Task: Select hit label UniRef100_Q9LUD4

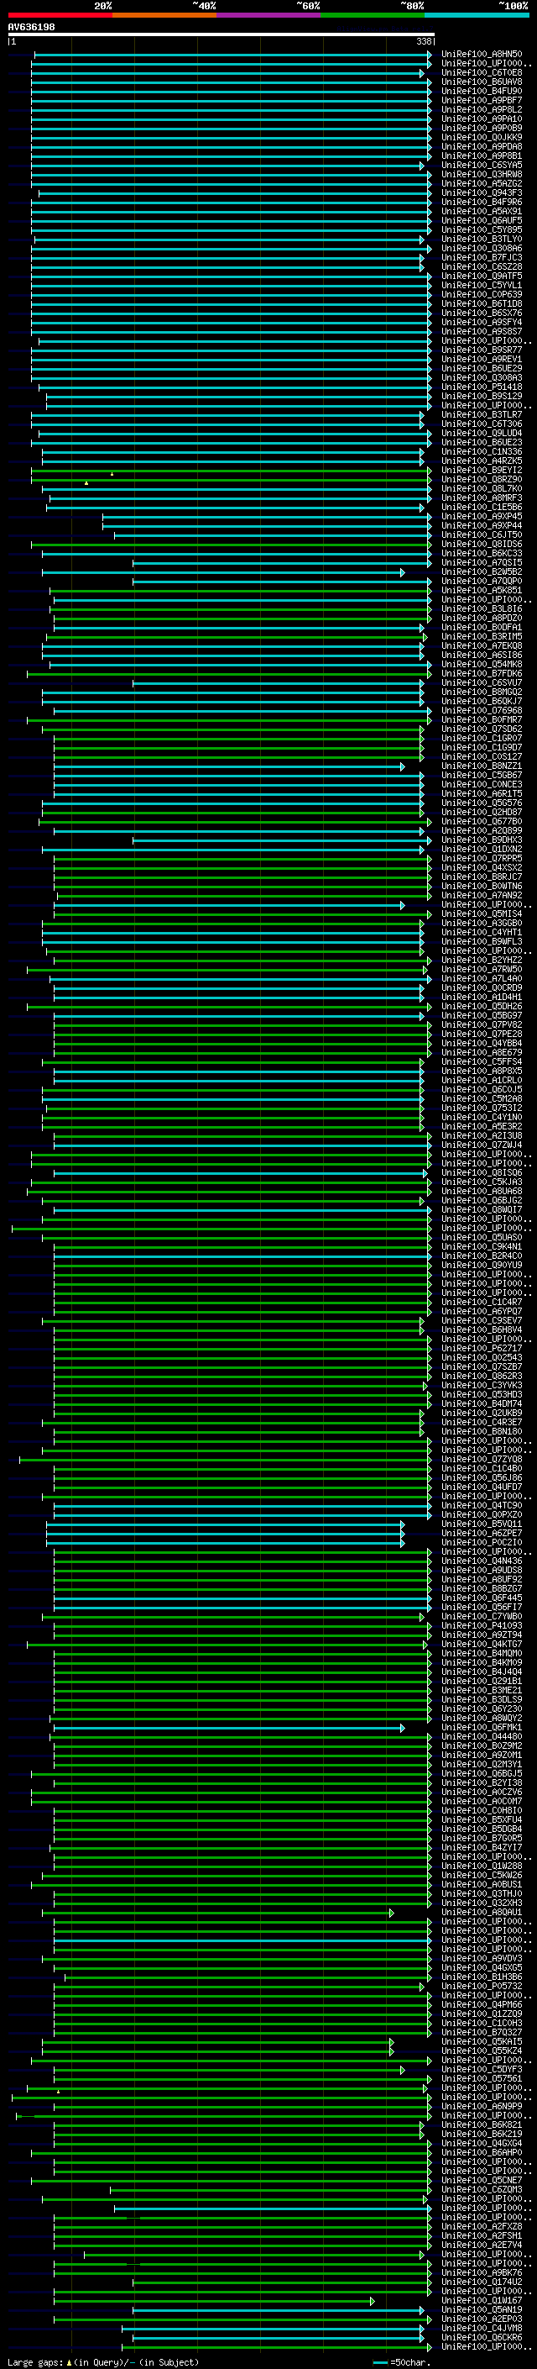Action: click(x=482, y=433)
